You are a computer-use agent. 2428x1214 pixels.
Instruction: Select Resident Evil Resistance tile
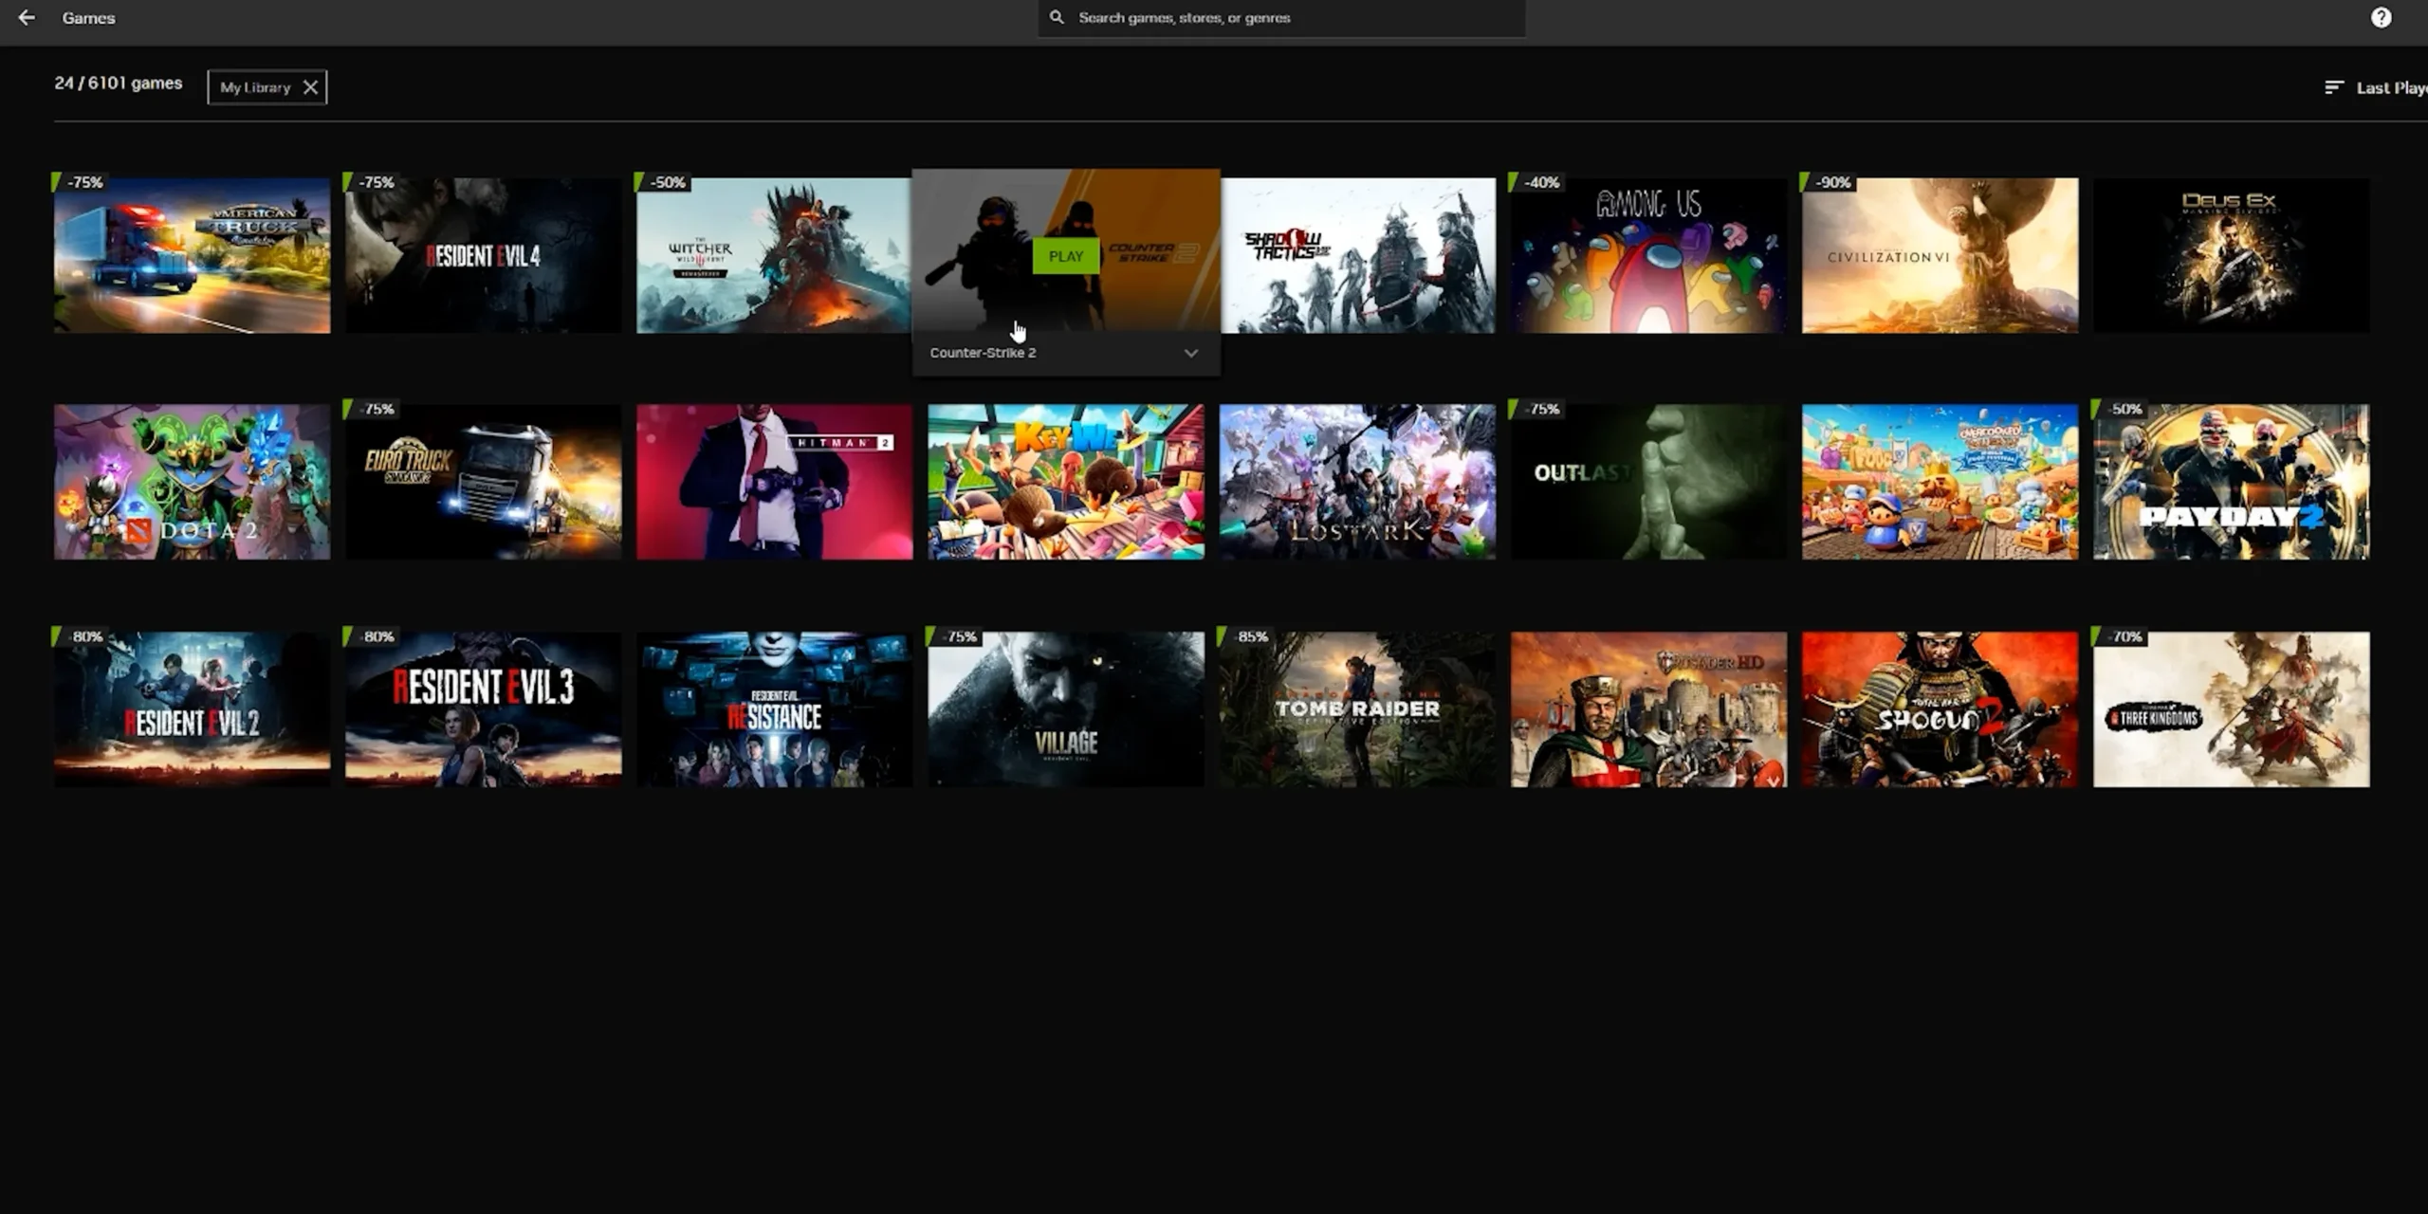tap(774, 709)
